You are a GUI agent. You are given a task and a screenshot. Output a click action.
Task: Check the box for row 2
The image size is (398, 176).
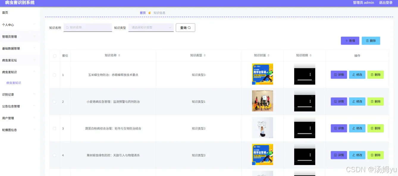(54, 102)
